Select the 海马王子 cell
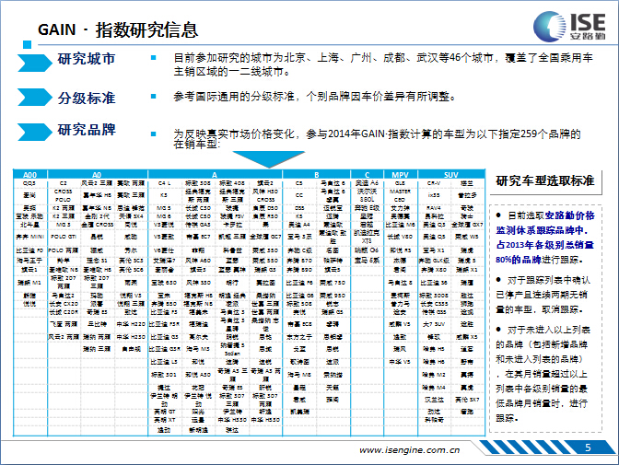Image resolution: width=619 pixels, height=465 pixels. point(29,261)
